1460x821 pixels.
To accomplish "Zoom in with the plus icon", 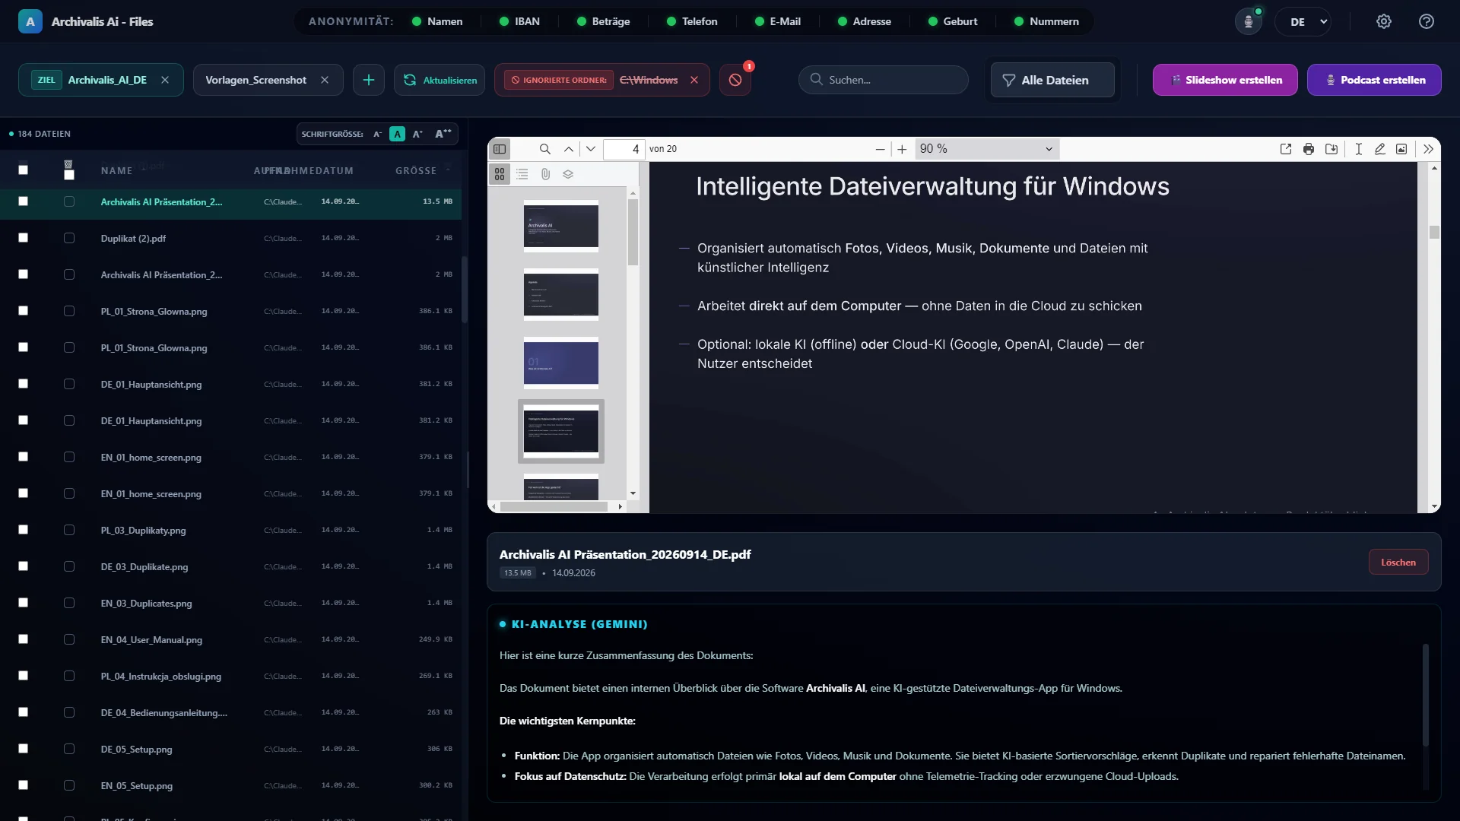I will tap(902, 149).
